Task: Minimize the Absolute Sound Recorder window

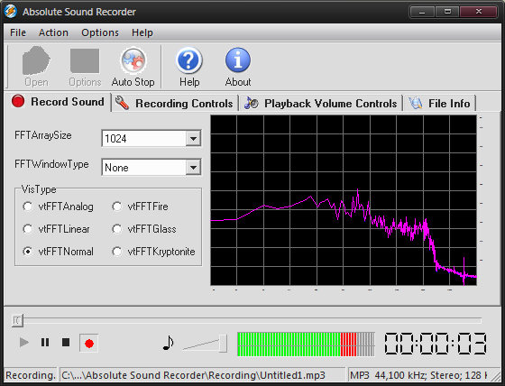Action: tap(423, 13)
